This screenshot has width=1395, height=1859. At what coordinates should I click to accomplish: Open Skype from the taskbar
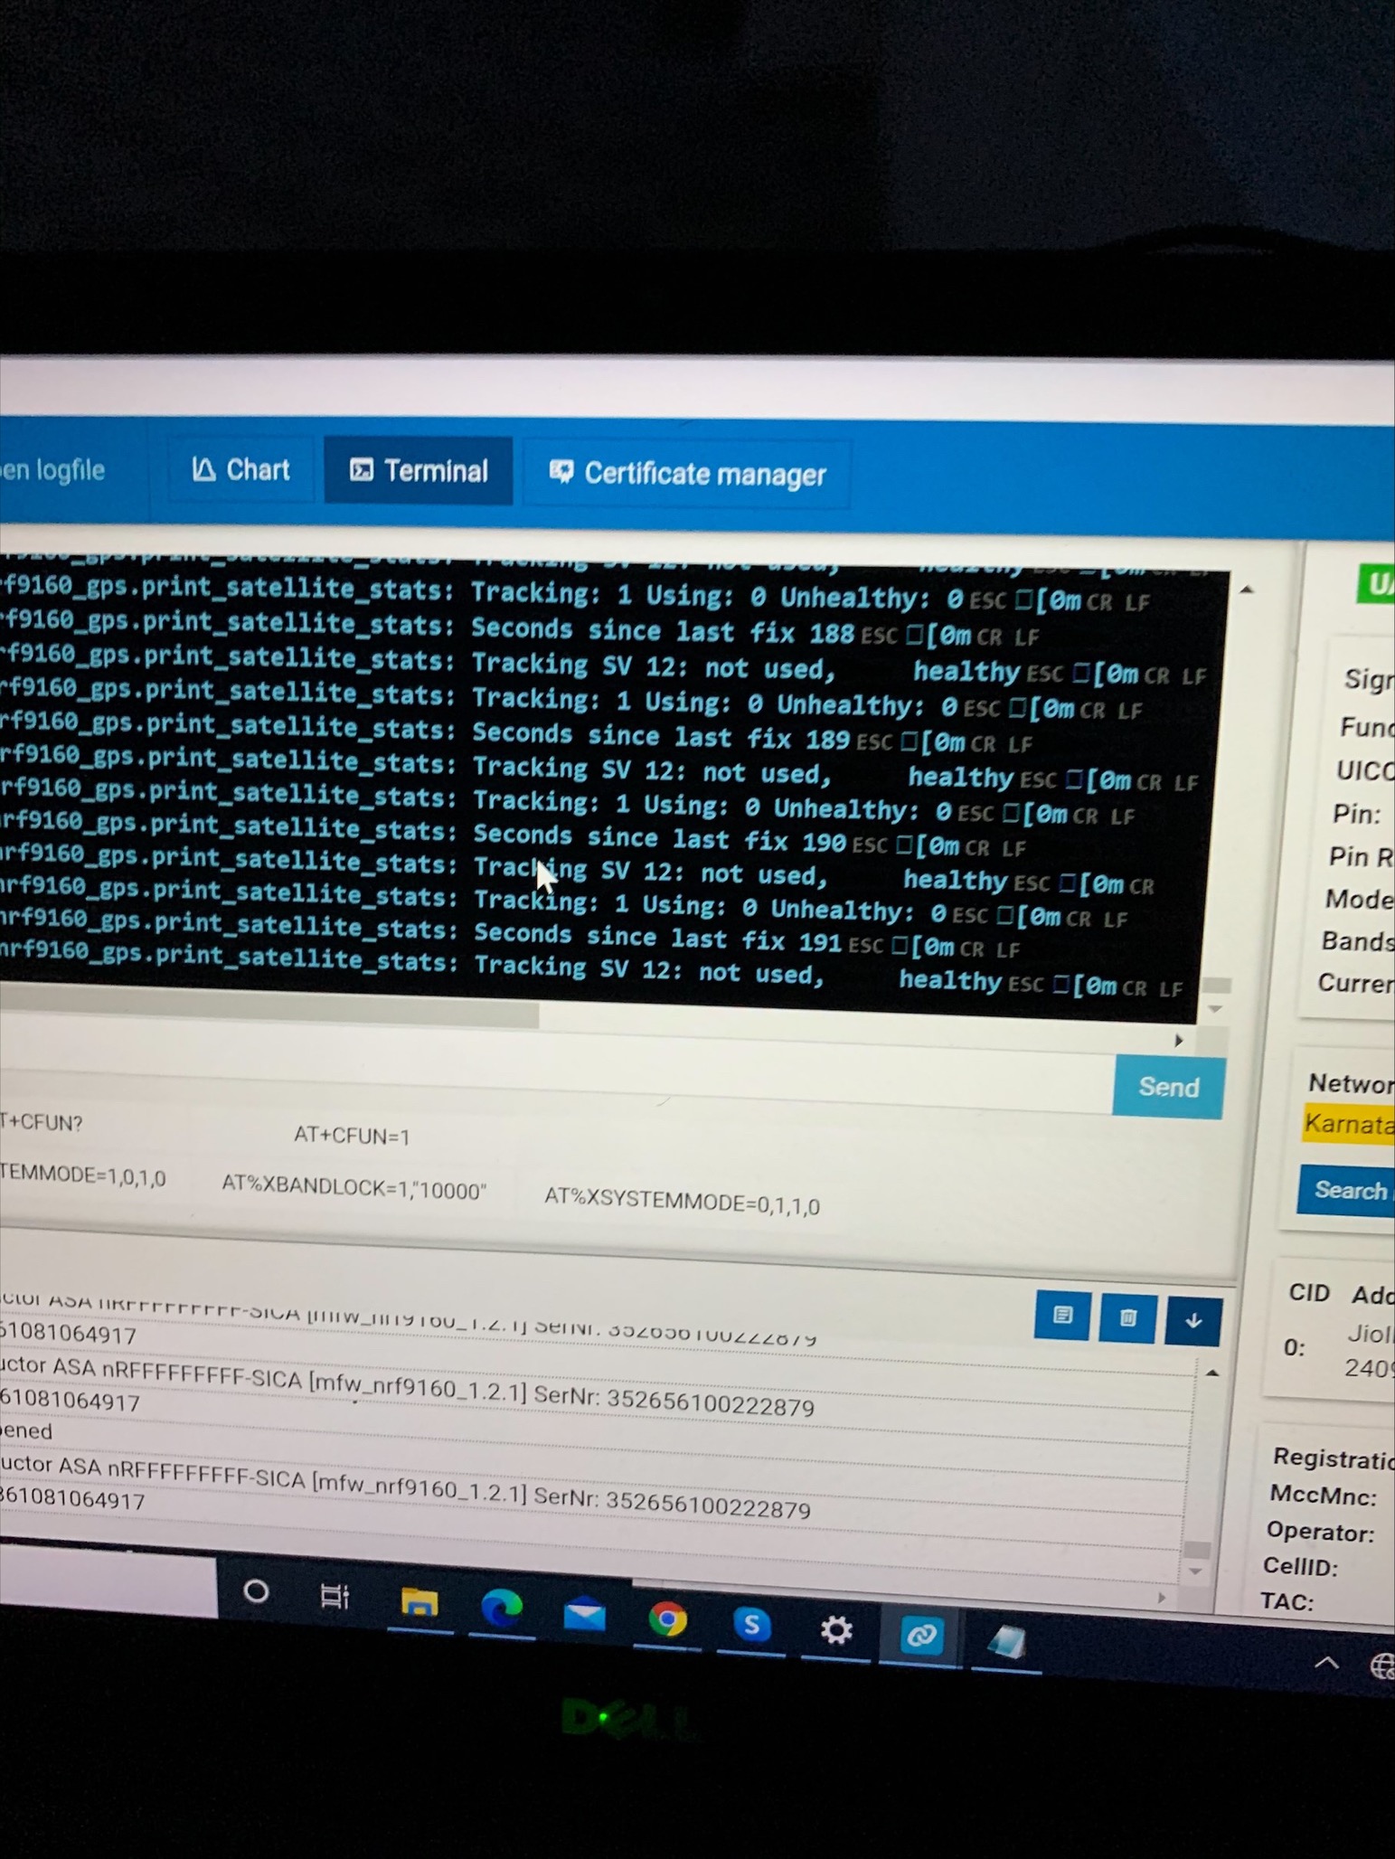pyautogui.click(x=751, y=1625)
